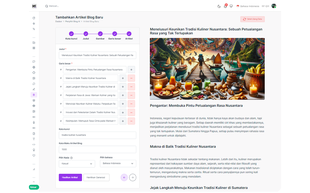Open the microphone sidebar icon
The height and width of the screenshot is (193, 310).
tap(34, 122)
